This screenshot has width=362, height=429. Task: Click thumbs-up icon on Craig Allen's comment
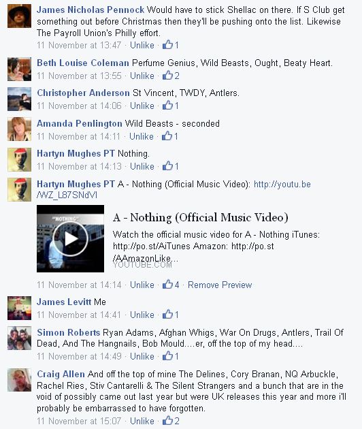coord(167,421)
